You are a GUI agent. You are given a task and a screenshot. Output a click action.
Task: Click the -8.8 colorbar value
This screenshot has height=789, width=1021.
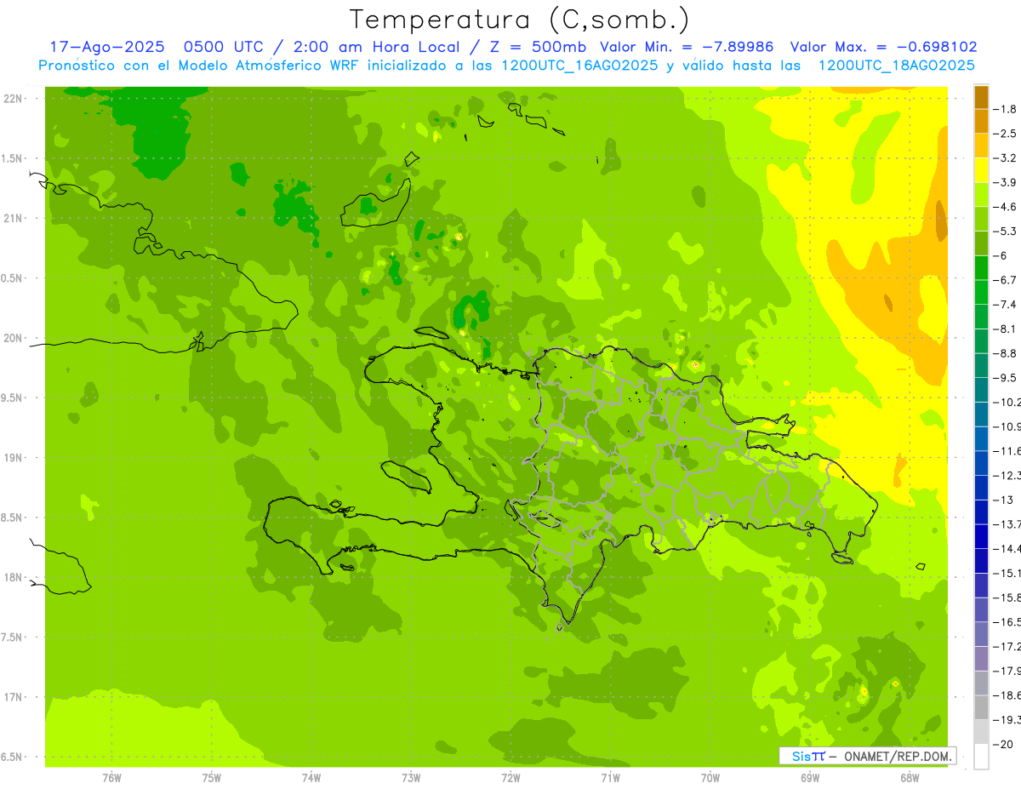(x=1007, y=353)
